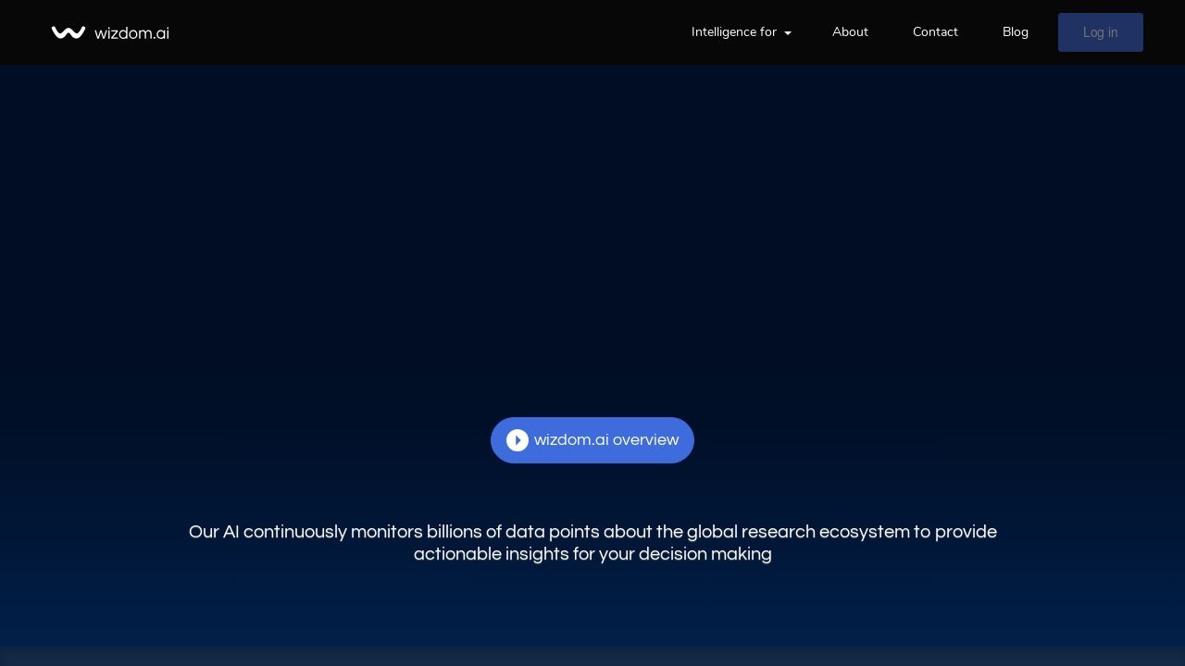Open the Contact page link
This screenshot has height=666, width=1185.
(x=935, y=32)
